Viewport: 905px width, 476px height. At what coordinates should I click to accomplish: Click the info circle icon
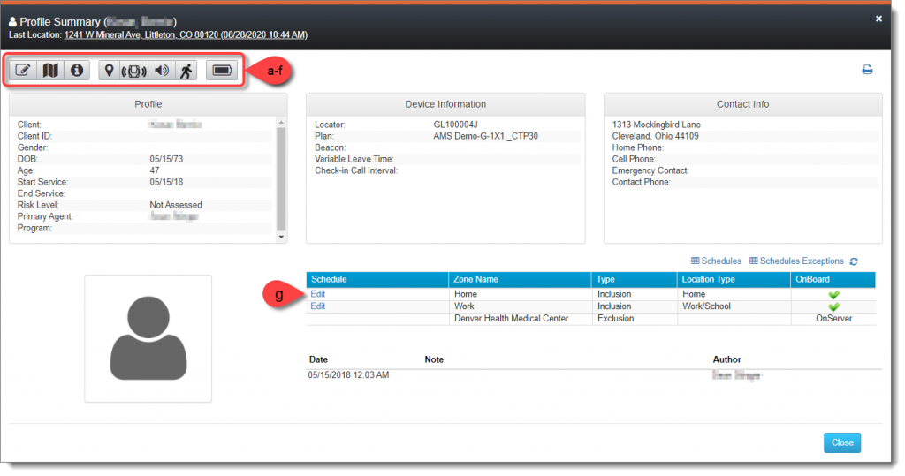pyautogui.click(x=76, y=71)
